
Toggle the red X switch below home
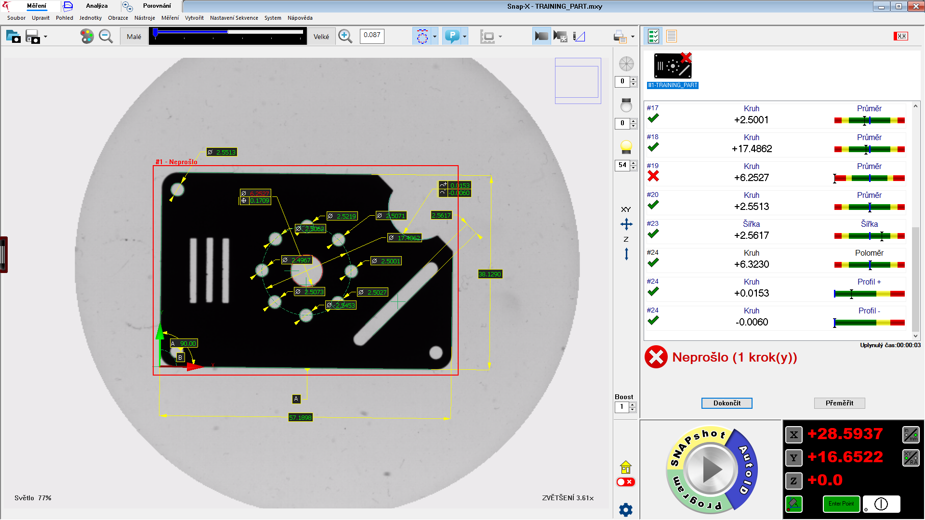point(626,482)
